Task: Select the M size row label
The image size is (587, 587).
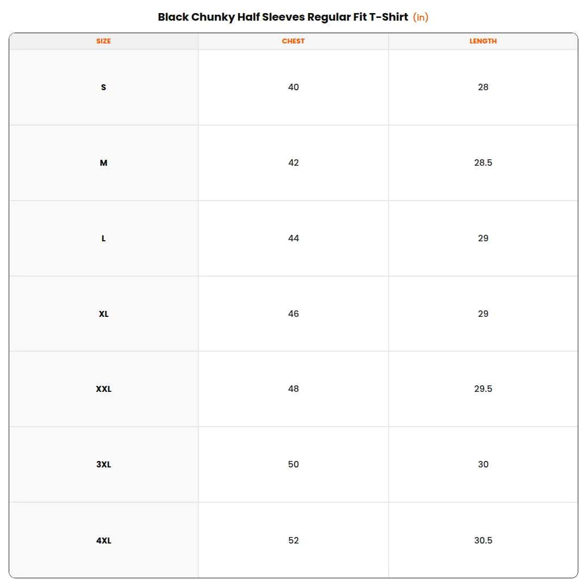Action: click(x=104, y=163)
